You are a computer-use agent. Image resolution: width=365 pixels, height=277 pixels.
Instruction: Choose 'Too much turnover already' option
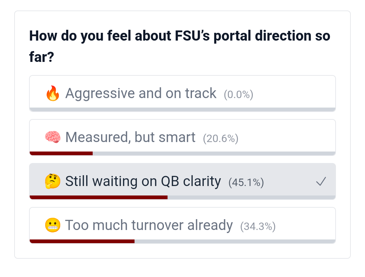(149, 225)
